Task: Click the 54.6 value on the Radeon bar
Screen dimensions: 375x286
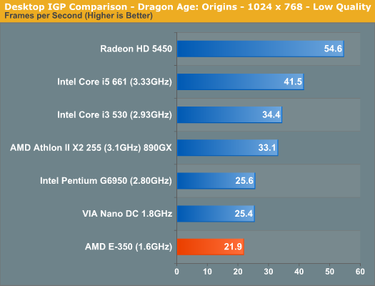Action: click(x=333, y=49)
